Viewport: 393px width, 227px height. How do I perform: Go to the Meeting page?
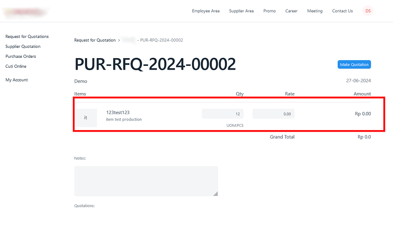(x=315, y=11)
